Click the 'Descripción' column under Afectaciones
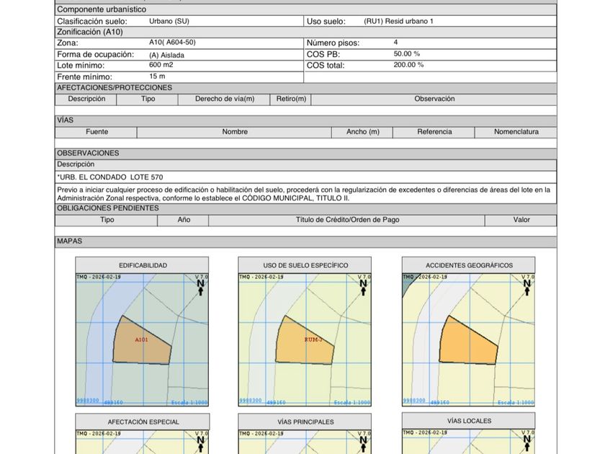Image resolution: width=605 pixels, height=454 pixels. point(86,99)
